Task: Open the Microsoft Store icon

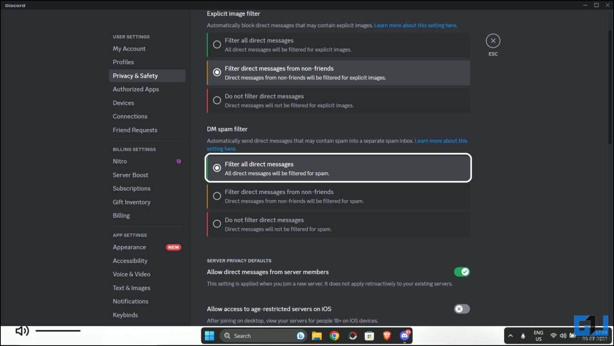Action: coord(369,336)
